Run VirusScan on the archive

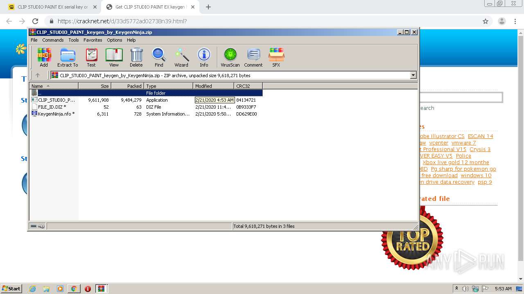(x=230, y=57)
